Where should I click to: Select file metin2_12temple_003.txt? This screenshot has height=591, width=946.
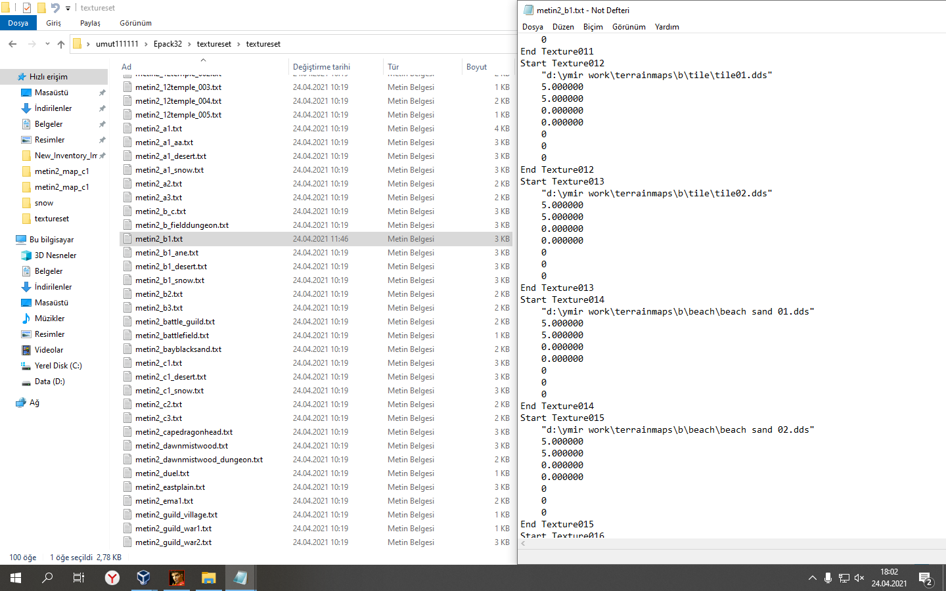point(178,87)
